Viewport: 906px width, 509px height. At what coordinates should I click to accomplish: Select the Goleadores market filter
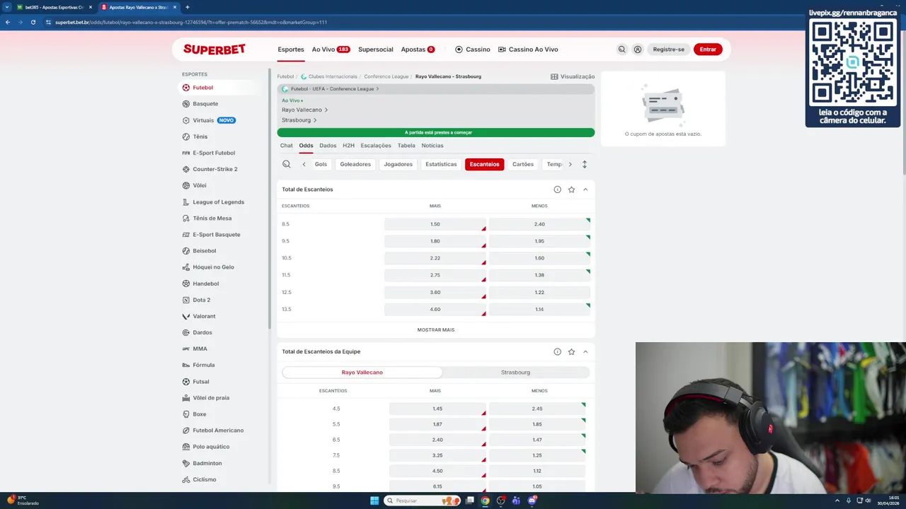355,164
